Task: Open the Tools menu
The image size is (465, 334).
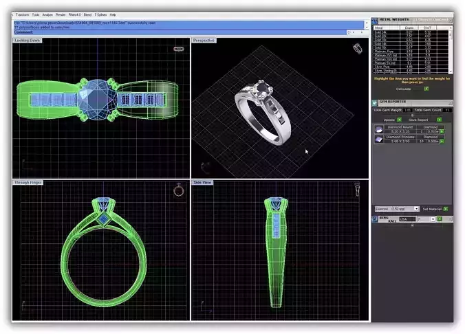Action: pos(36,14)
